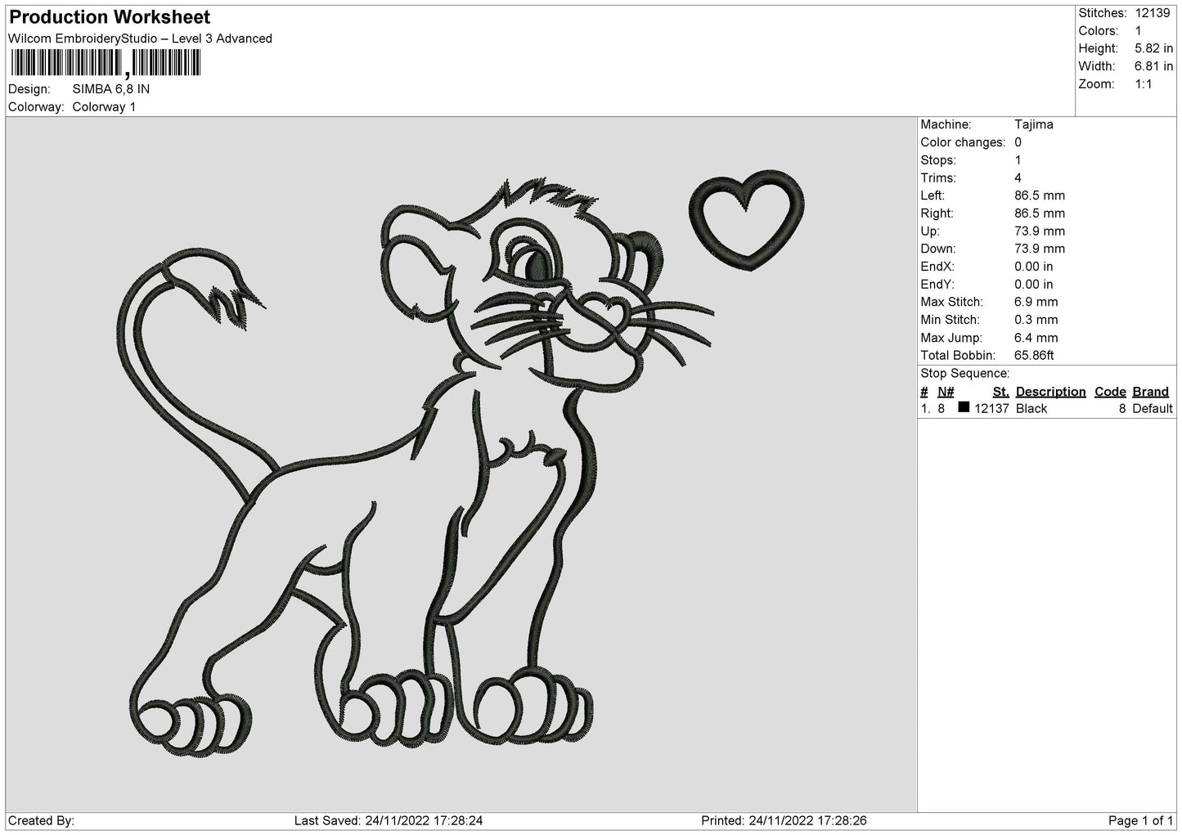The image size is (1182, 835).
Task: Click the Left value 86.5 mm
Action: (1040, 195)
